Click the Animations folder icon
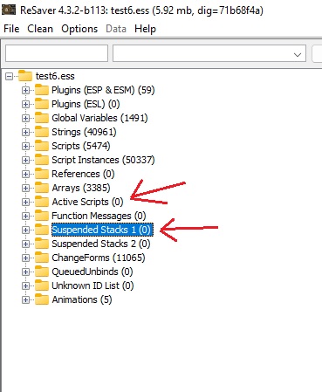 42,299
